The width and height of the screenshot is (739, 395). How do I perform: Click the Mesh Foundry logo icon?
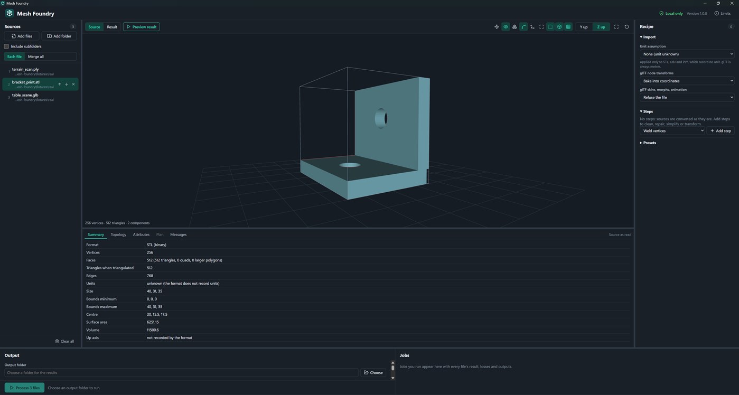(10, 13)
